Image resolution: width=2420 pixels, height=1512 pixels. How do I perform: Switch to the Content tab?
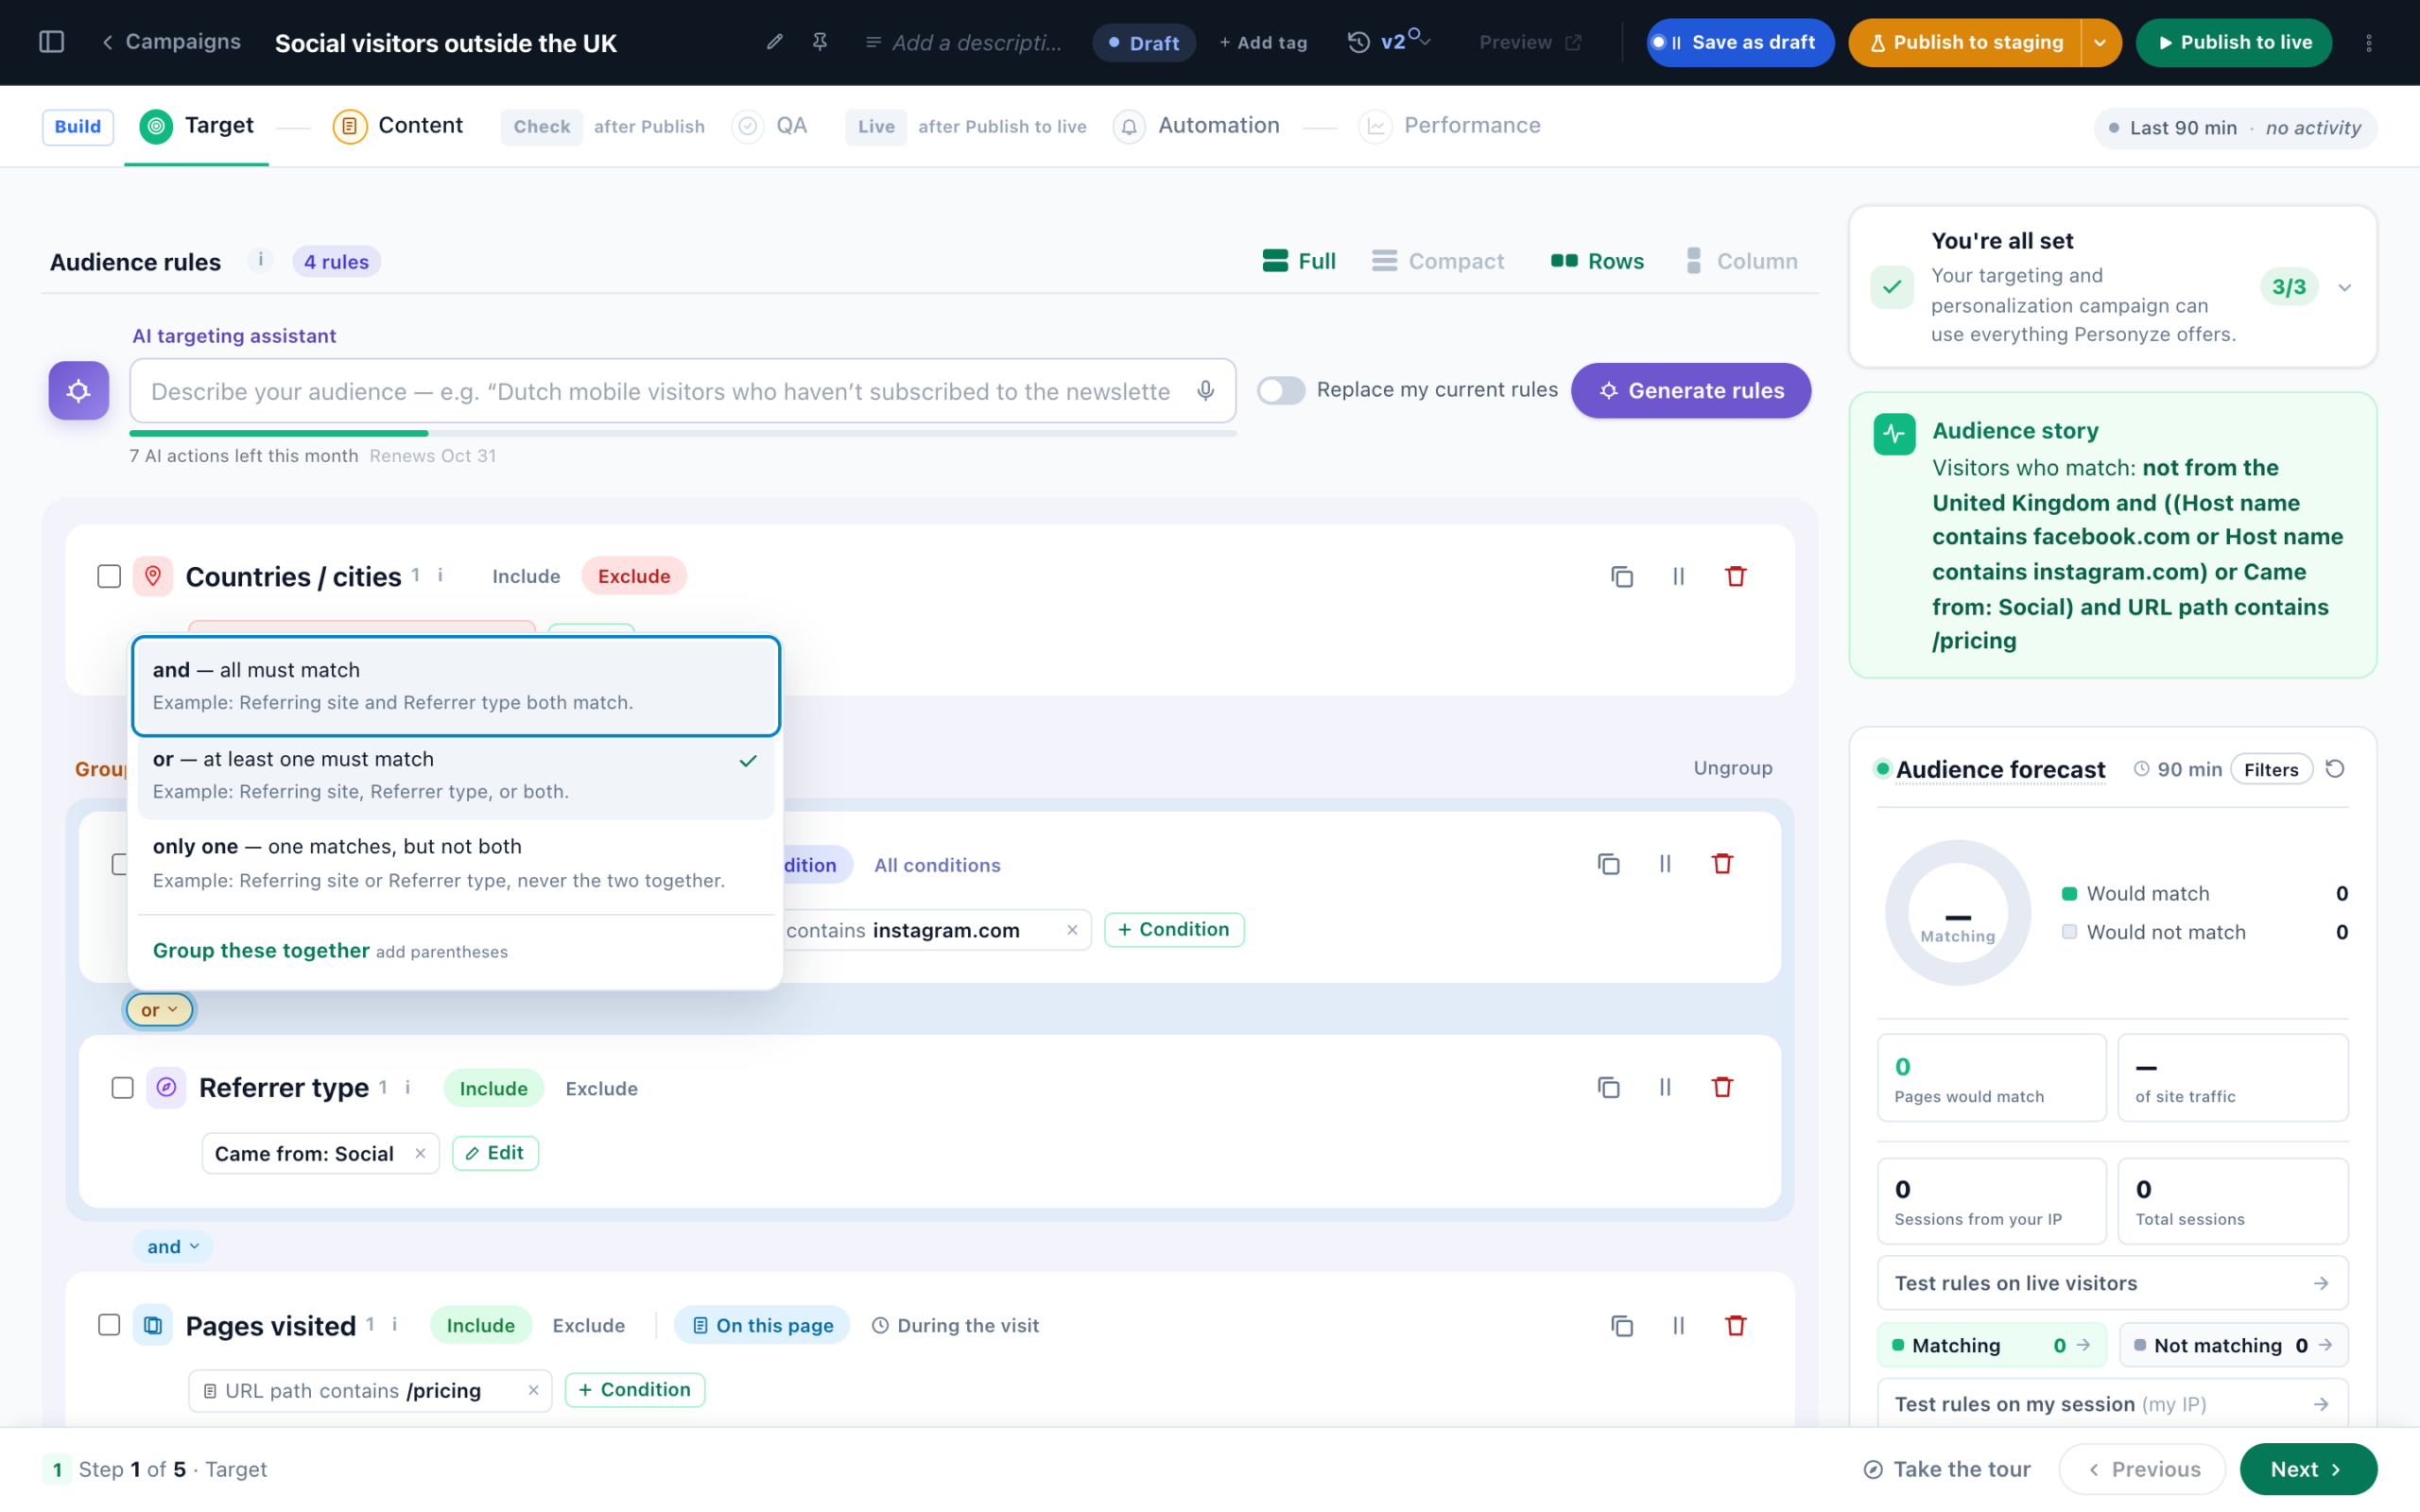[x=398, y=126]
